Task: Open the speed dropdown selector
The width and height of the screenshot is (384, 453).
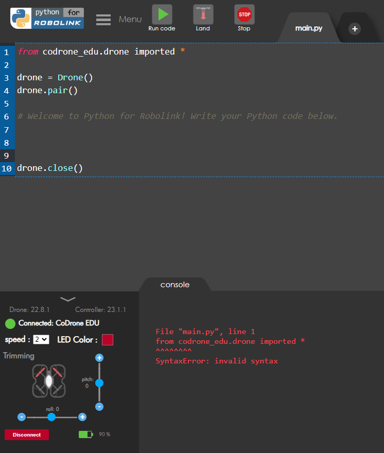Action: coord(41,339)
